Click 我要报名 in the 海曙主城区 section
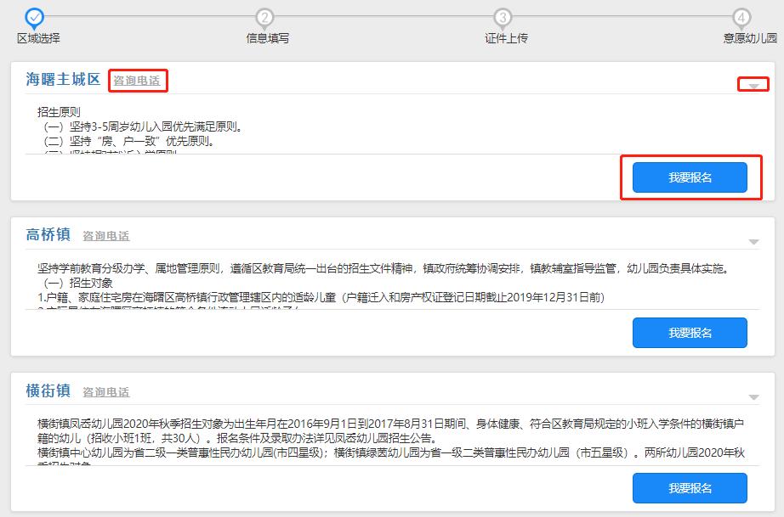The image size is (784, 517). point(690,177)
